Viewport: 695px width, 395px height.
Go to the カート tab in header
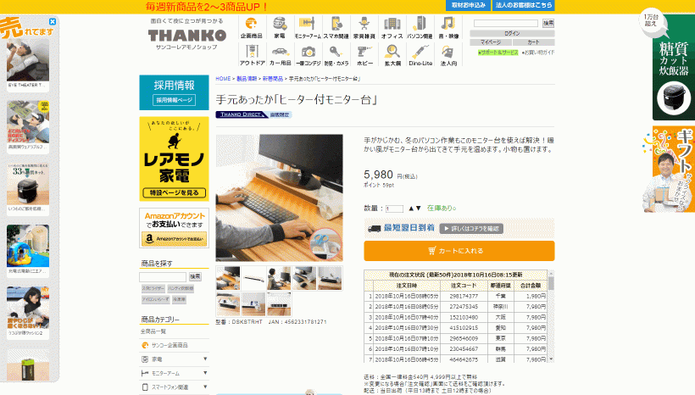click(x=533, y=42)
